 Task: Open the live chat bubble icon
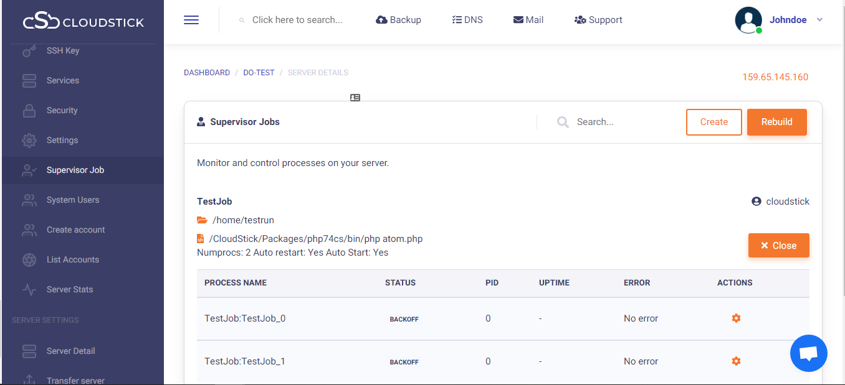[x=808, y=353]
